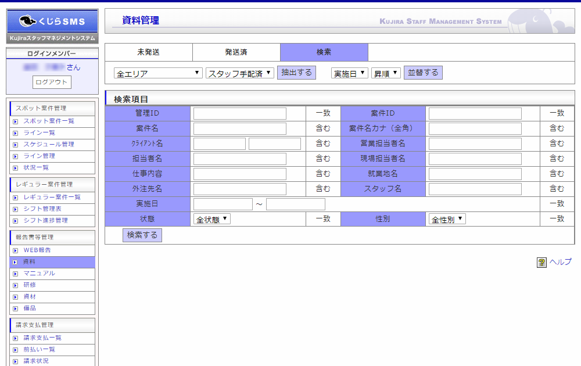
Task: Open the 昇順 sort order dropdown
Action: click(386, 73)
